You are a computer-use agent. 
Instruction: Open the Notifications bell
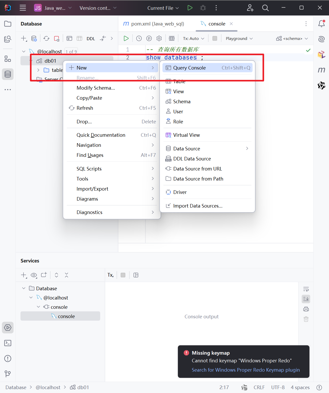tap(322, 23)
